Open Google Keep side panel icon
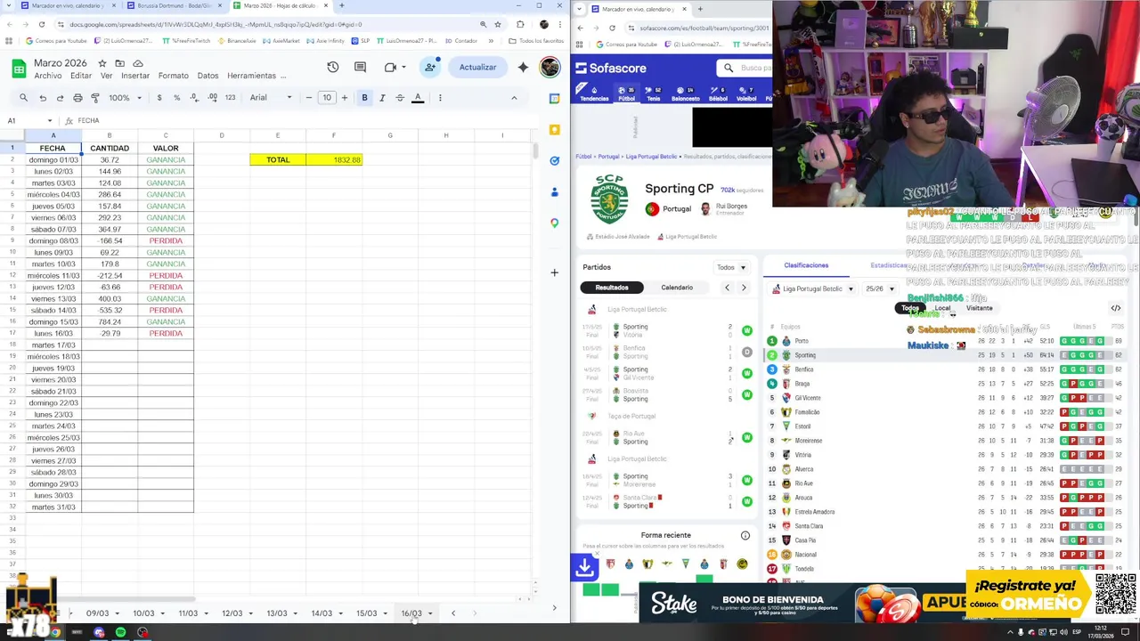The image size is (1140, 641). (x=554, y=130)
